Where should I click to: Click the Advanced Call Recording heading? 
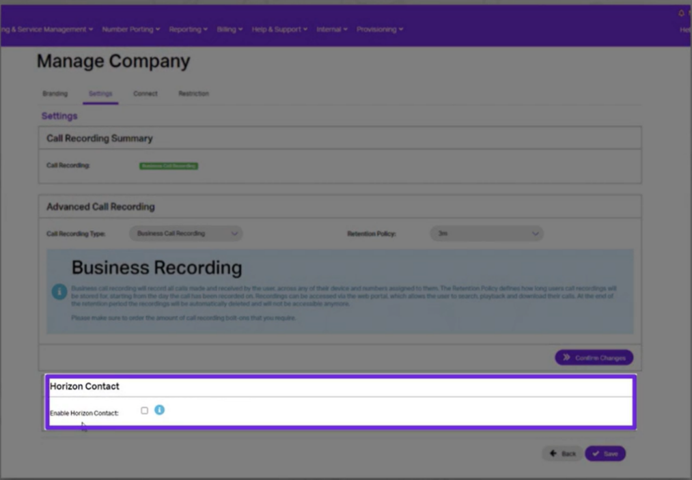100,206
